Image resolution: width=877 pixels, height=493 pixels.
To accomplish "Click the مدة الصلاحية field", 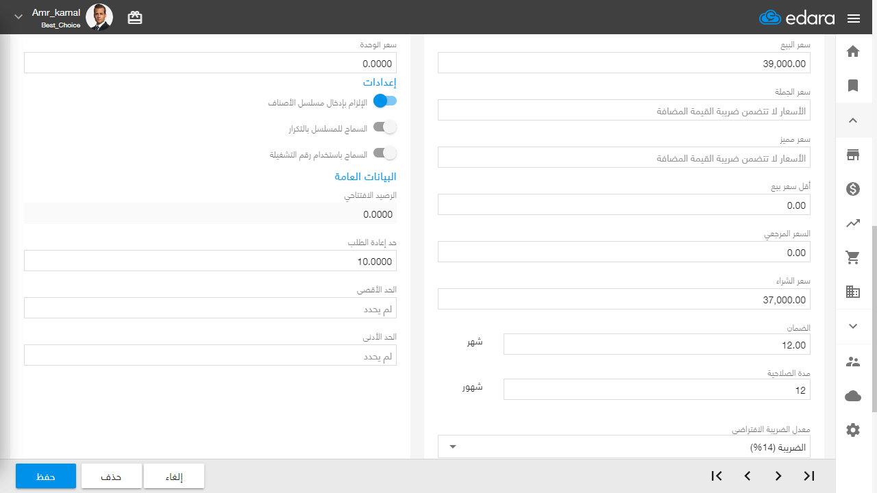I will 657,390.
